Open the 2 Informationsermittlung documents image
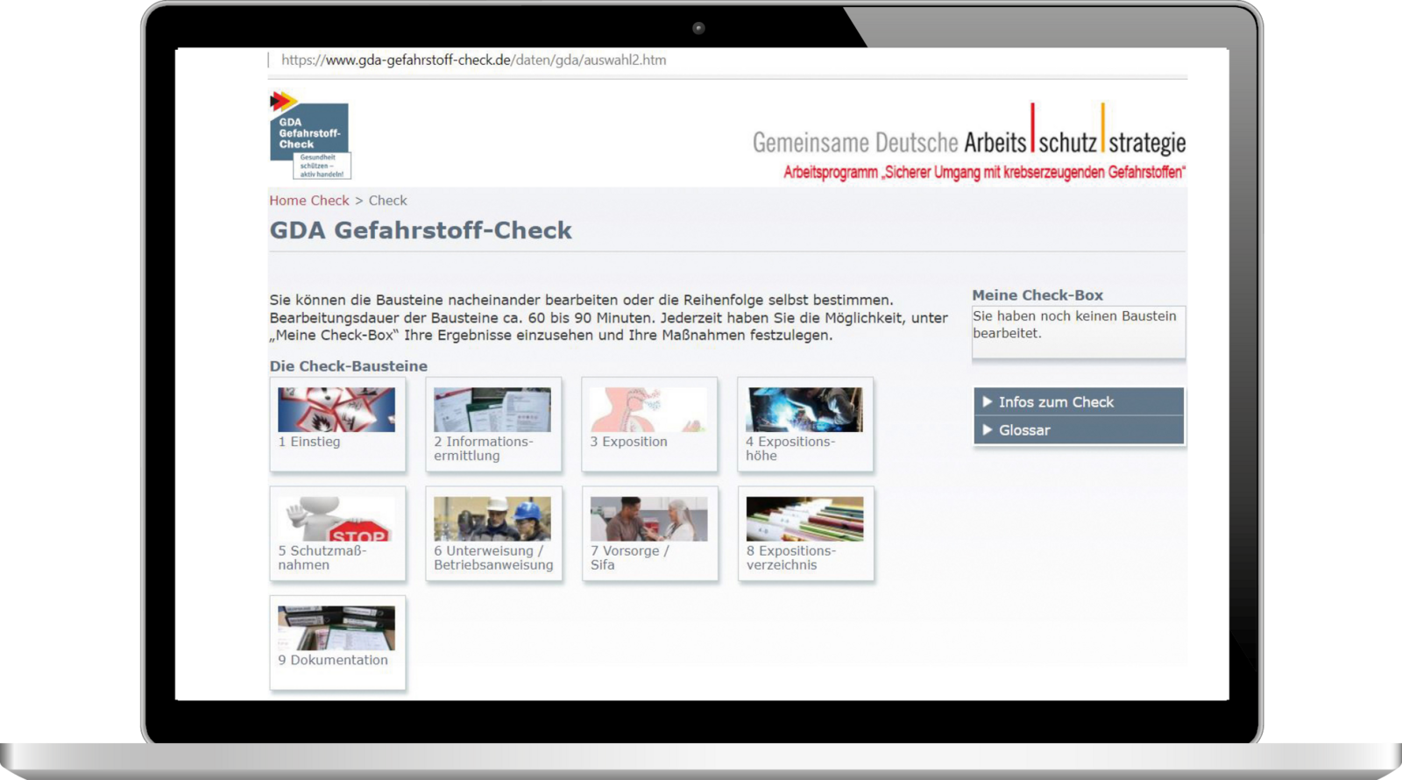This screenshot has height=780, width=1402. (492, 409)
